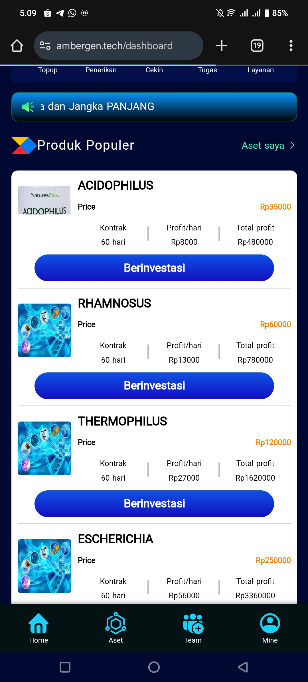Open the Cekin menu item
This screenshot has width=308, height=682.
tap(154, 70)
